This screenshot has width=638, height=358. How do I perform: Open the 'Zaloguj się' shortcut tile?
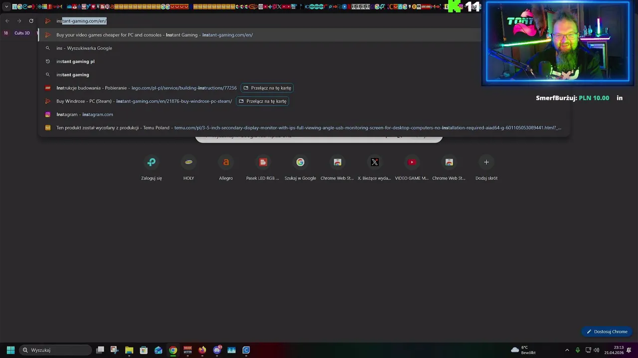152,168
